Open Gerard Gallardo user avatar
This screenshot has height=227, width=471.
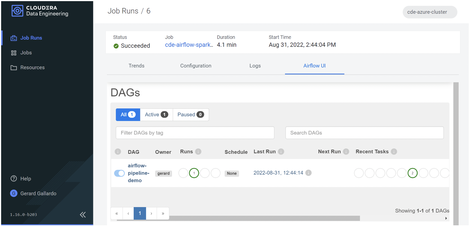pyautogui.click(x=13, y=193)
